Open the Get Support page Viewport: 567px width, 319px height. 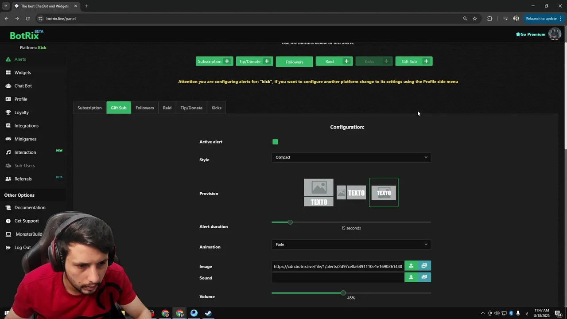coord(27,221)
